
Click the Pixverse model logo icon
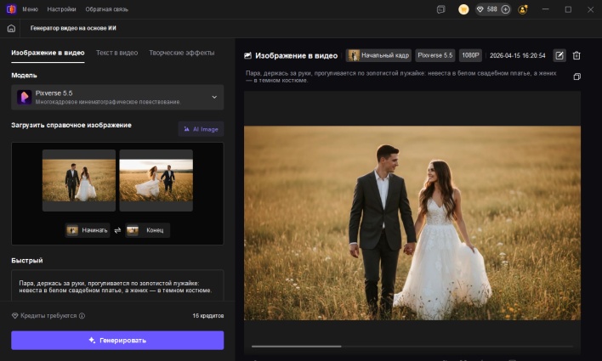point(24,97)
